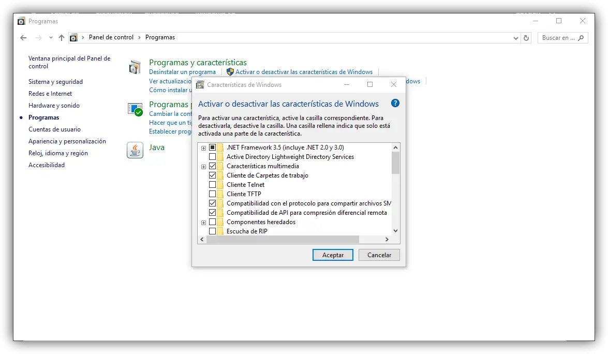Screen dimensions: 608x354
Task: Uncheck Compatibilidad de API para compresión diferencial
Action: pos(213,213)
